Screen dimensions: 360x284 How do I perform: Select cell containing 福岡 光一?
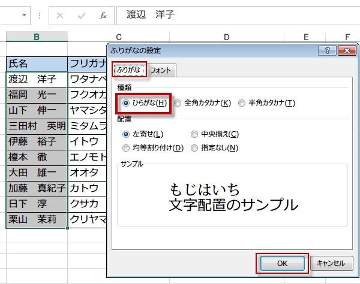tap(37, 95)
